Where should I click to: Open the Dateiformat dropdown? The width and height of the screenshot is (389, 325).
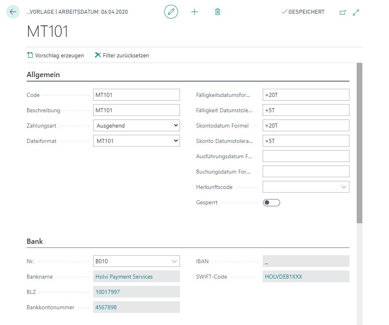[x=136, y=141]
